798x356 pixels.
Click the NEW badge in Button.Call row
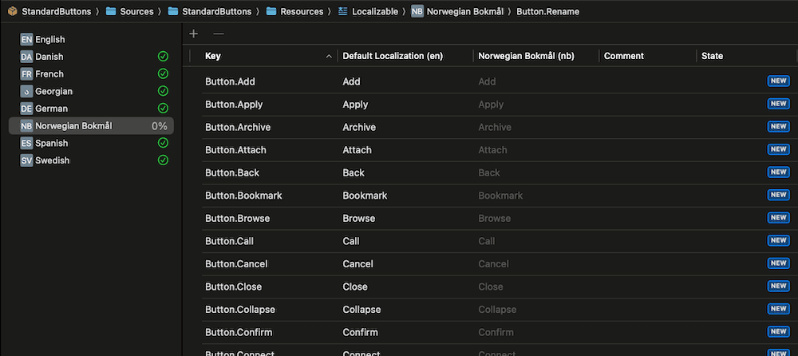coord(779,240)
